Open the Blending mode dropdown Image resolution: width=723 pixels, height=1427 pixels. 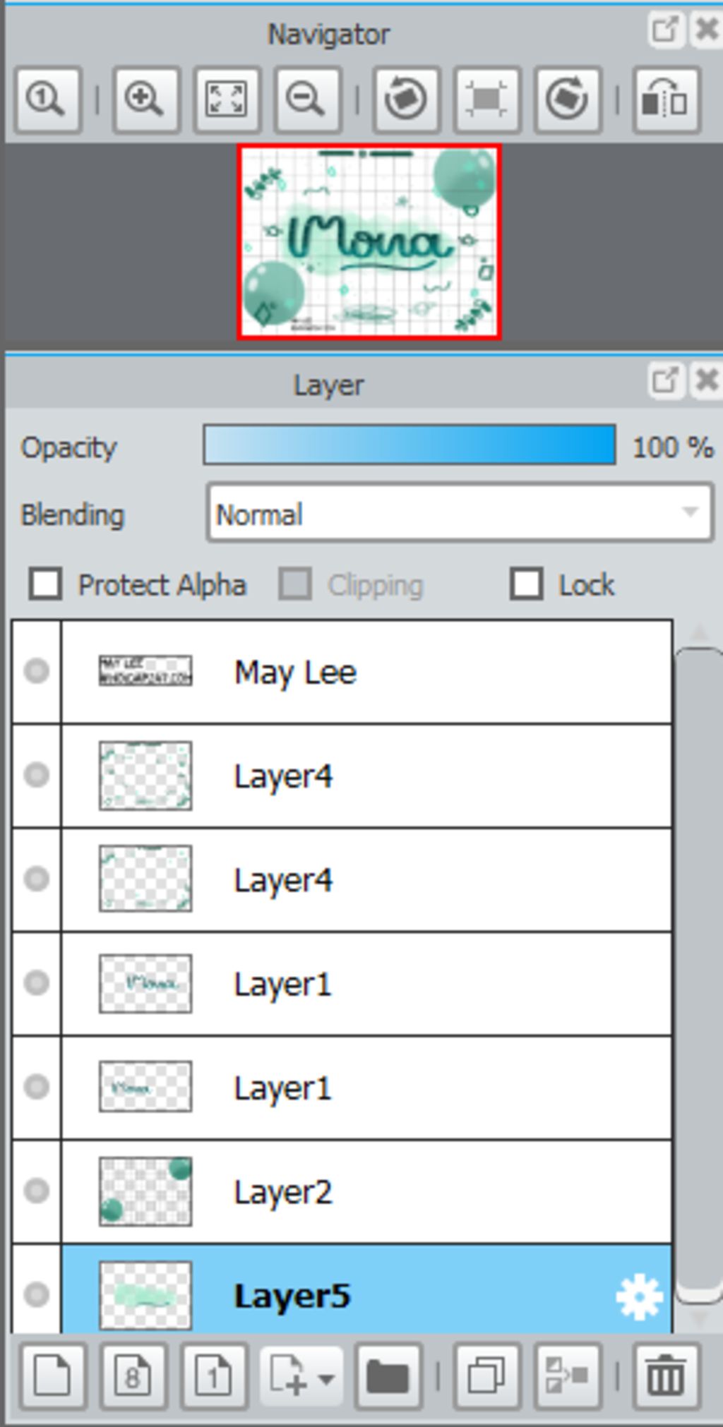(x=460, y=514)
